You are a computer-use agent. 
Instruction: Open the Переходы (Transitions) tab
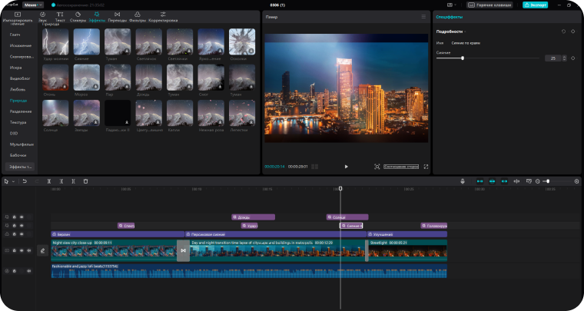click(117, 16)
